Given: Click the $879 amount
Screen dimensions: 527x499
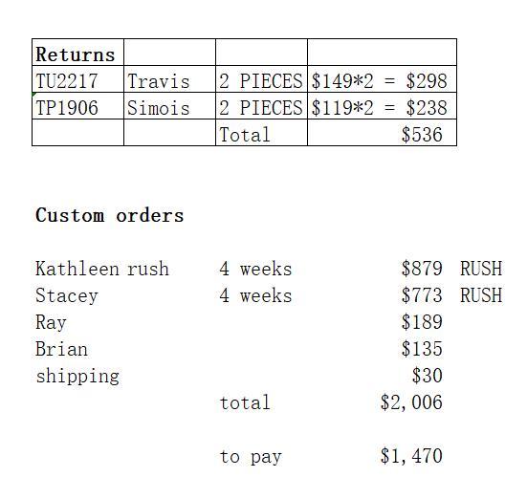Looking at the screenshot, I should pos(422,269).
